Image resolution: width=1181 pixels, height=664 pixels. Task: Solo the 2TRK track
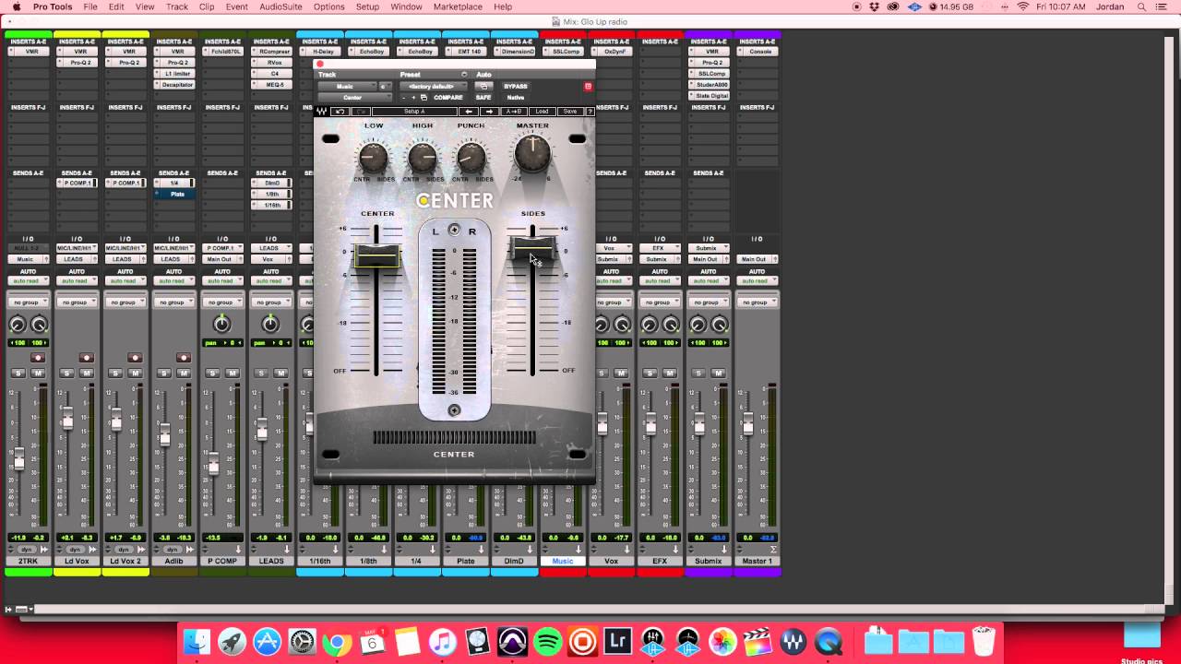[x=18, y=373]
